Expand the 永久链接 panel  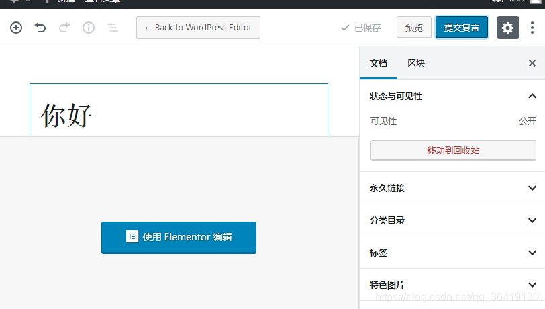point(452,188)
